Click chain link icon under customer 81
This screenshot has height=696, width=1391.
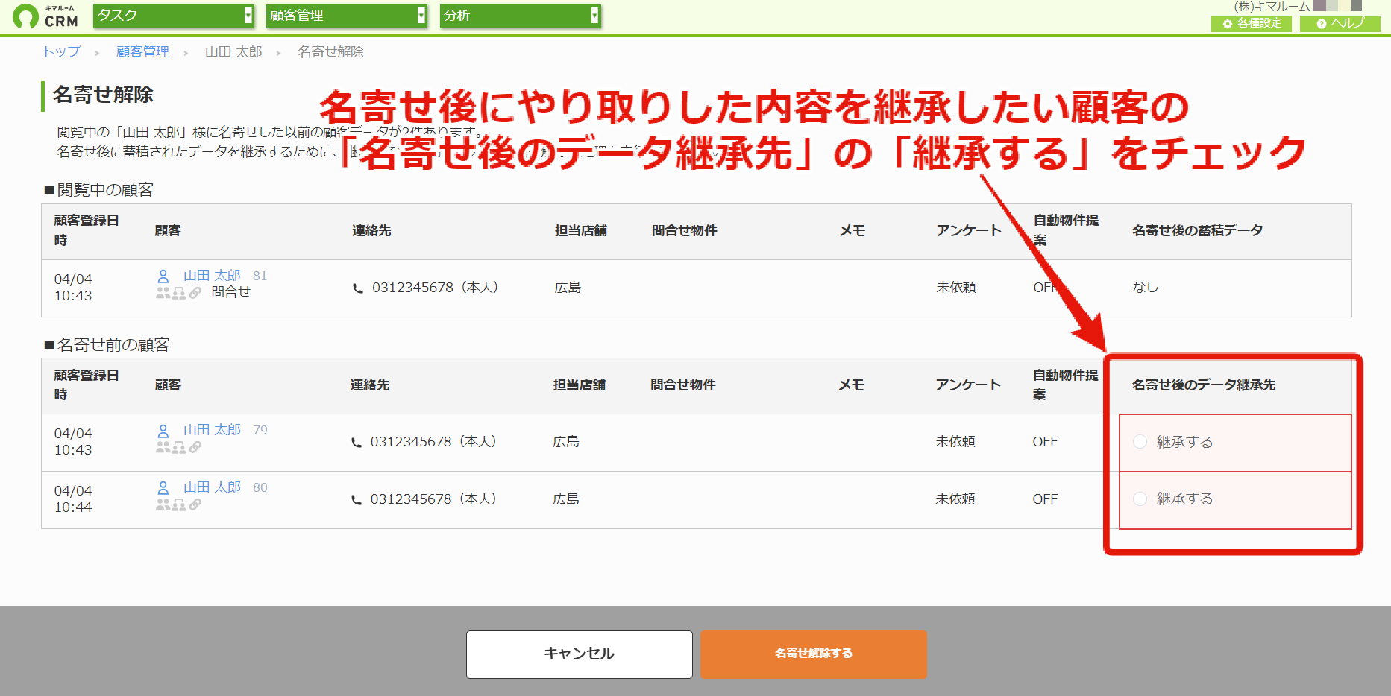pyautogui.click(x=195, y=293)
